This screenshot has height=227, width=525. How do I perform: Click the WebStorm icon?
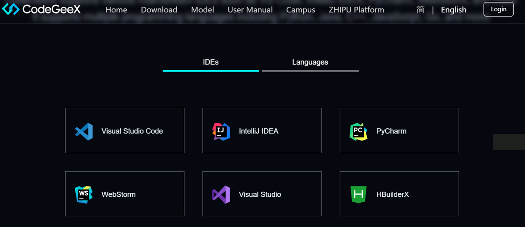tap(84, 194)
